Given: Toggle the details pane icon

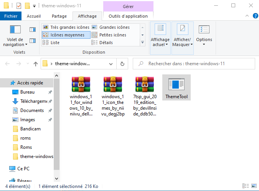Looking at the screenshot, I should coord(33,41).
